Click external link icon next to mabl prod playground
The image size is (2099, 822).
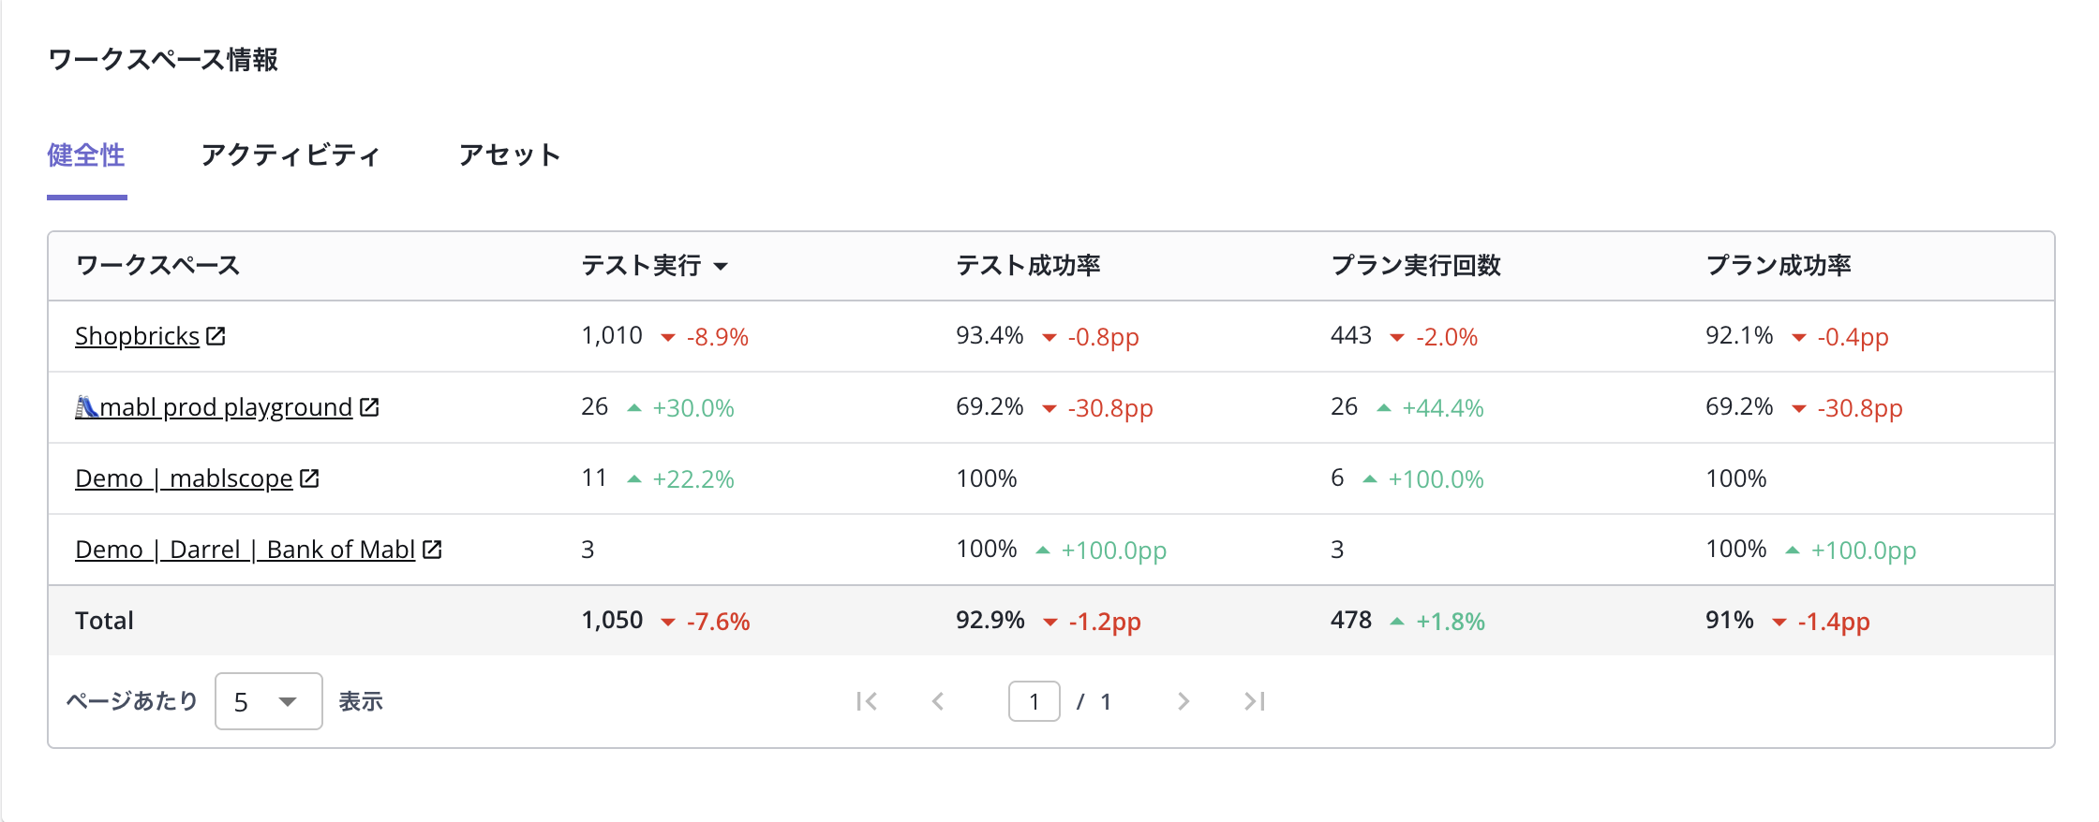point(369,406)
